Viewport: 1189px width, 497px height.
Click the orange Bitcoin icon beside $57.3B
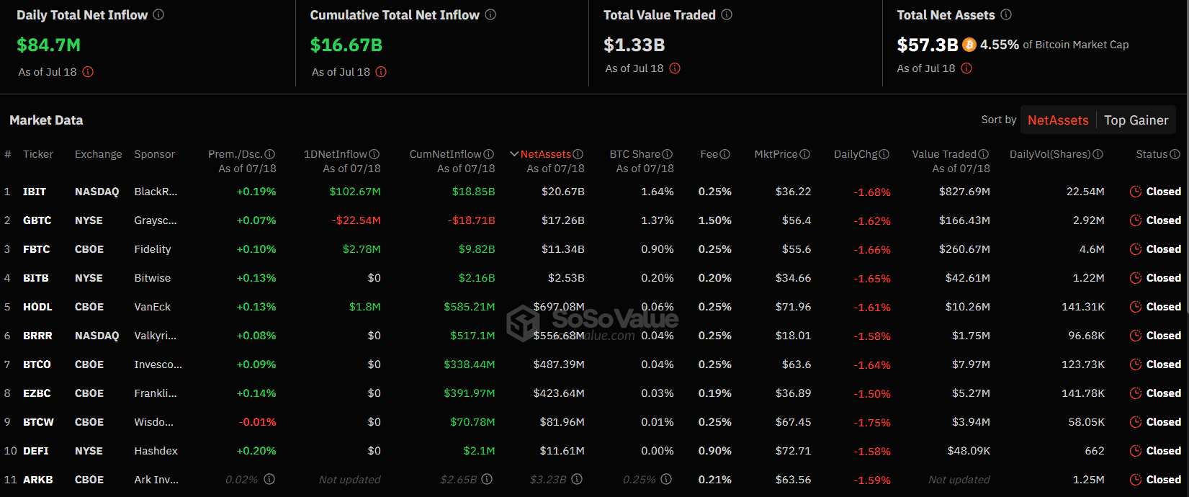point(969,45)
